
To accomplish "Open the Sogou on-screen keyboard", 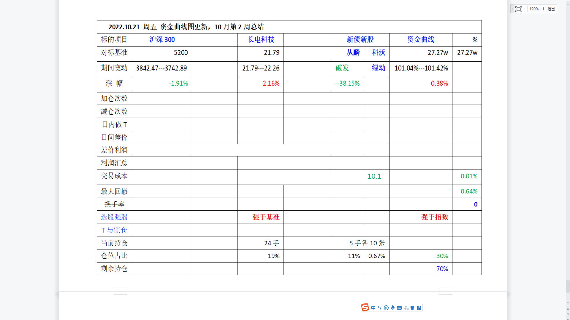I will pyautogui.click(x=399, y=308).
